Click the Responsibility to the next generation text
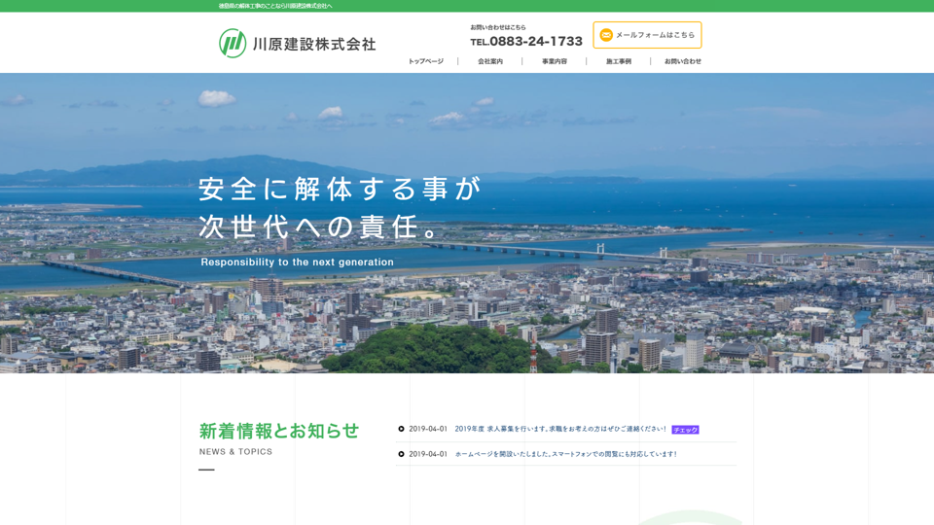The image size is (934, 525). [297, 262]
